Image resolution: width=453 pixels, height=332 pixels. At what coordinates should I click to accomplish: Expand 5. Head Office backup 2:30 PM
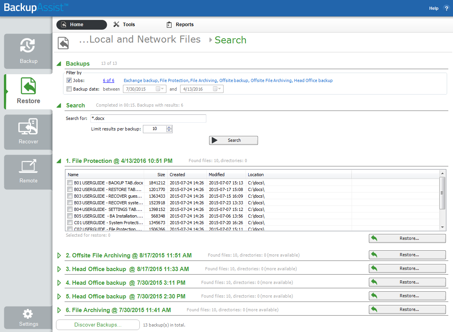pos(59,296)
